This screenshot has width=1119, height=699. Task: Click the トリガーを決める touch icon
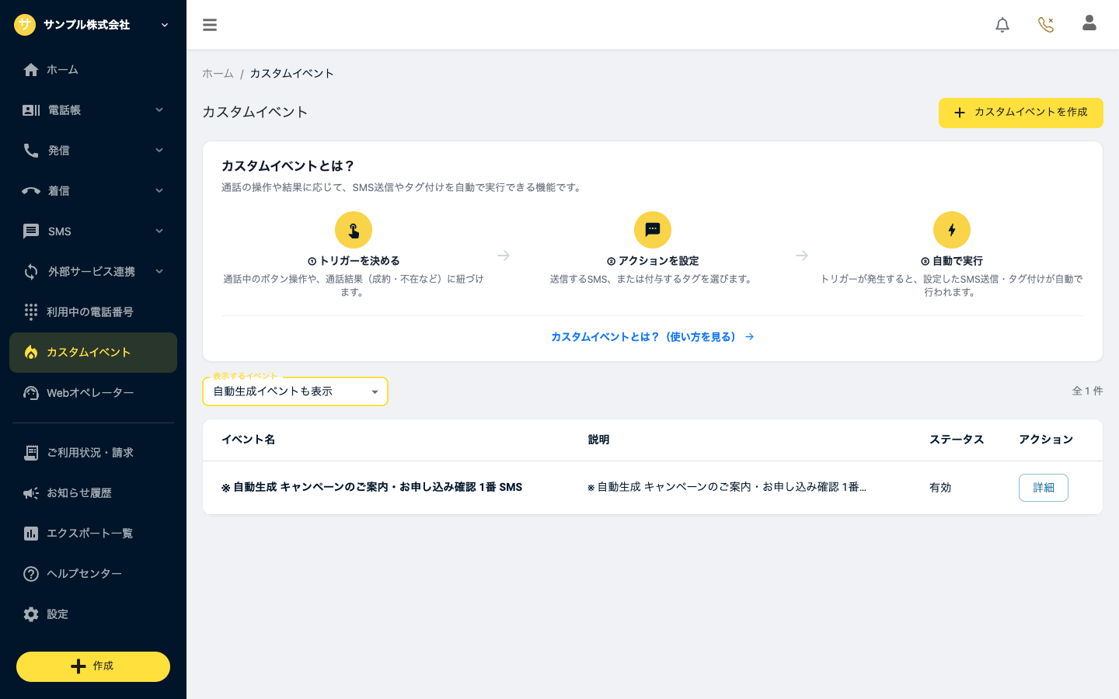[354, 230]
